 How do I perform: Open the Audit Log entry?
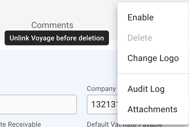click(x=146, y=89)
